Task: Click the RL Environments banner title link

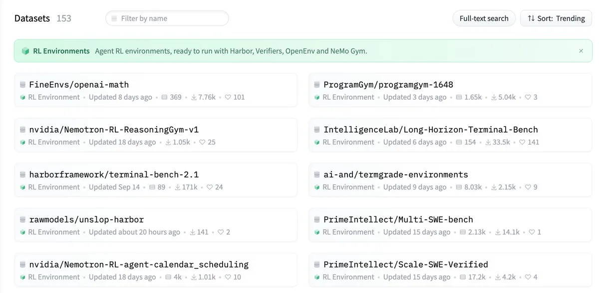Action: coord(61,51)
